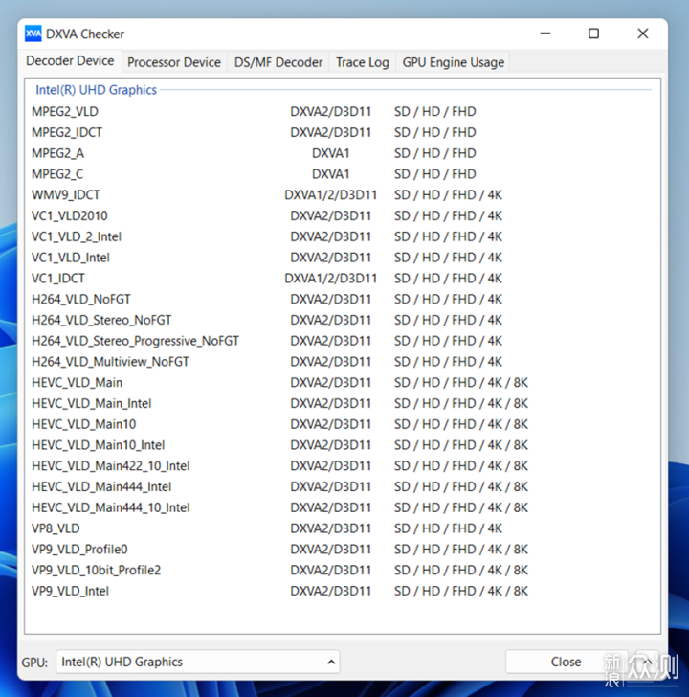The height and width of the screenshot is (697, 689).
Task: Click the DXVA Checker app icon
Action: coord(33,34)
